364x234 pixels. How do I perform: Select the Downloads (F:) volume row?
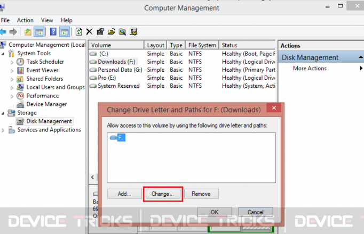(182, 62)
